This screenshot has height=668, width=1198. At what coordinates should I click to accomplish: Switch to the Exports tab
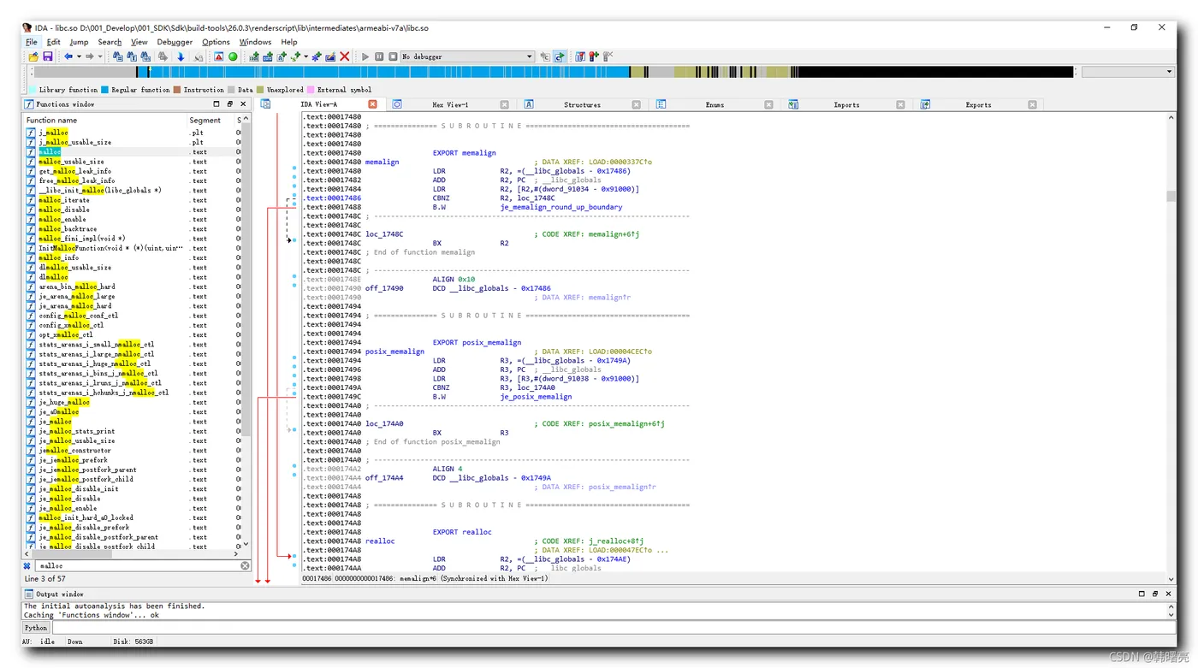[978, 104]
